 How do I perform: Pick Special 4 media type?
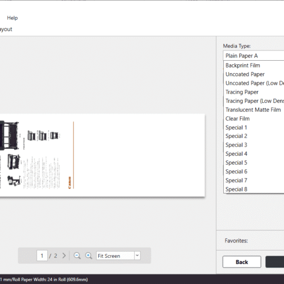coord(254,154)
